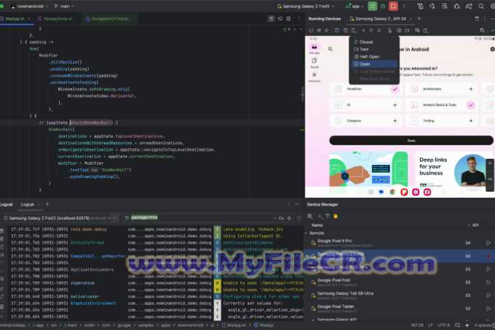
Task: Click the UTF-8 encoding in status bar
Action: pos(443,325)
